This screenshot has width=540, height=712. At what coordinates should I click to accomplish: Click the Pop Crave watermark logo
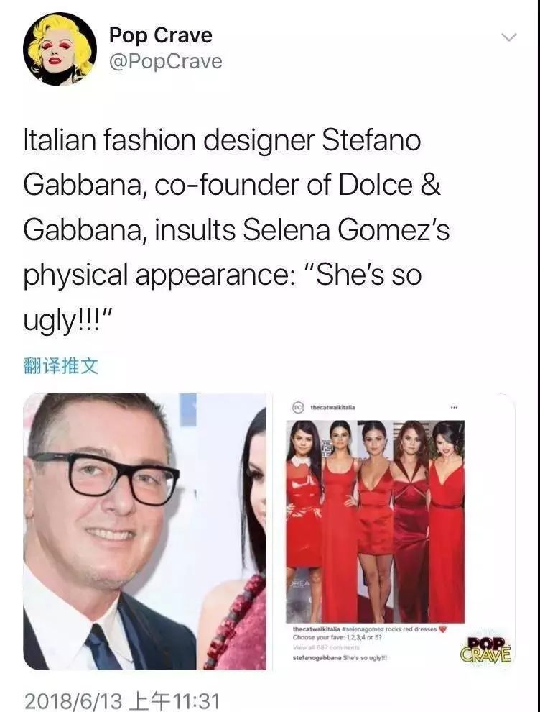pyautogui.click(x=485, y=650)
